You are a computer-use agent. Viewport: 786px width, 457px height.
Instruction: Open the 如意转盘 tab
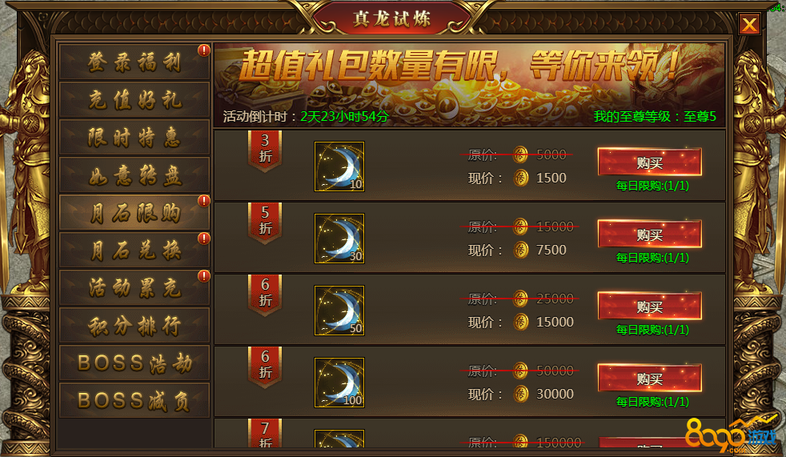[134, 175]
